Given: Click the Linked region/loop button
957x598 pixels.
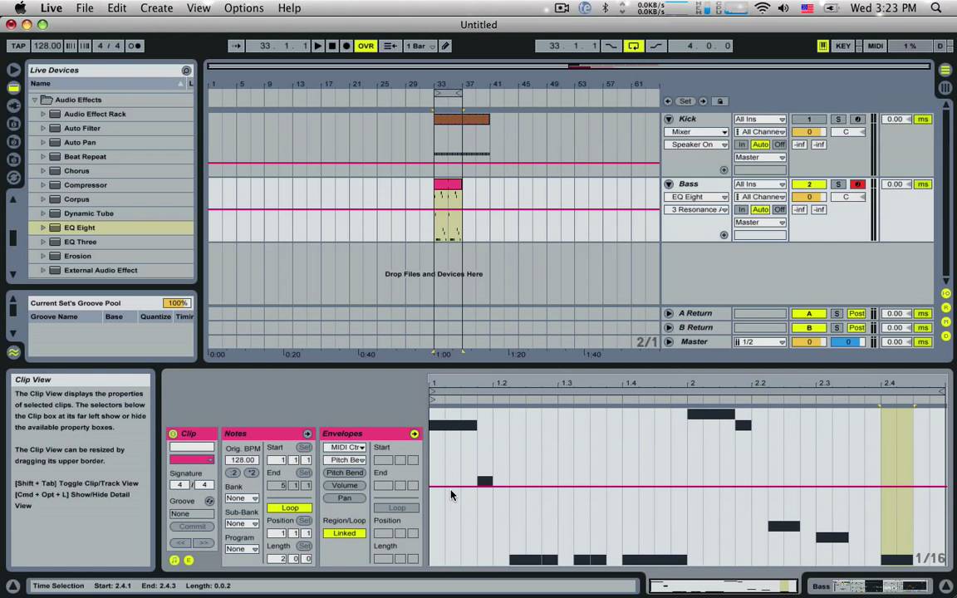Looking at the screenshot, I should click(345, 533).
